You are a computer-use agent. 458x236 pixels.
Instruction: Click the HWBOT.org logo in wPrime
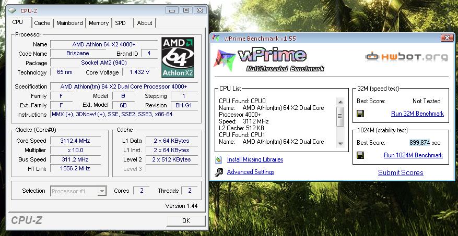pos(406,56)
